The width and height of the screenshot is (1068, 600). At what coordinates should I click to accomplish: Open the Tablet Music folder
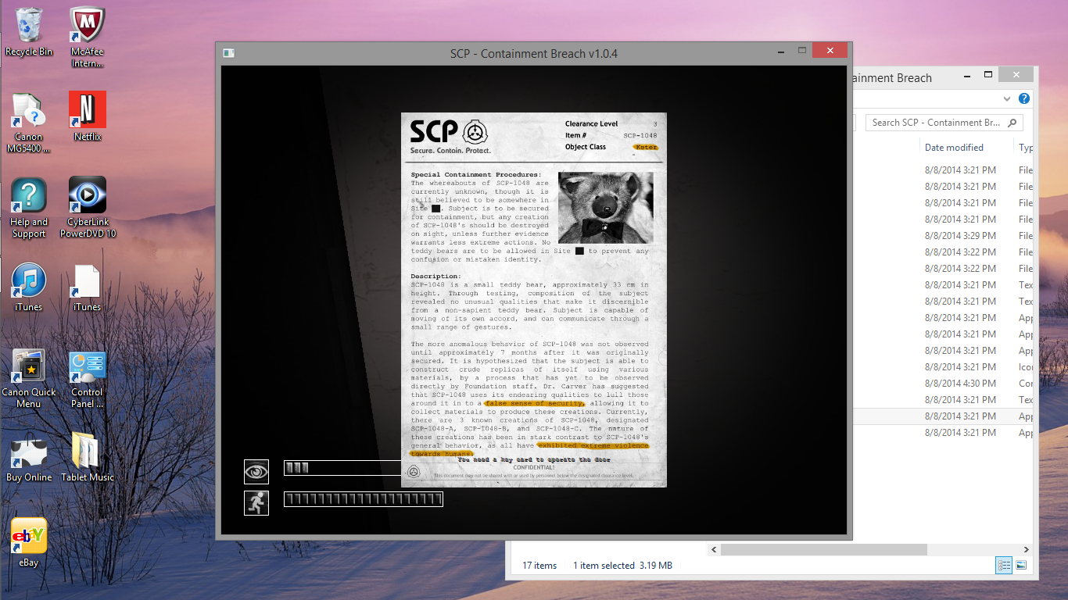click(88, 452)
